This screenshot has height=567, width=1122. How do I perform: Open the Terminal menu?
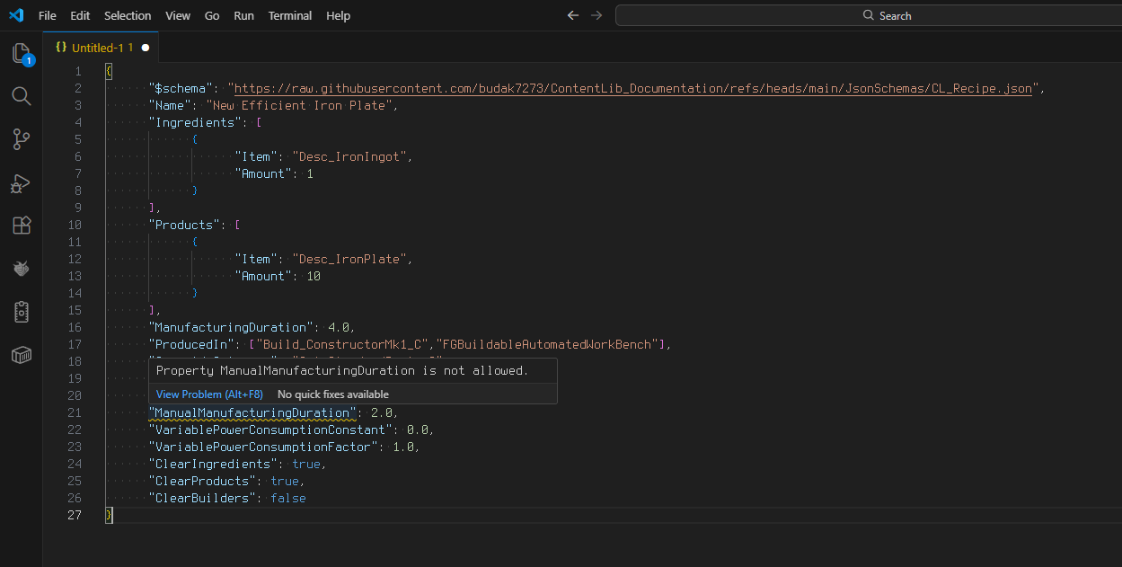pos(290,15)
